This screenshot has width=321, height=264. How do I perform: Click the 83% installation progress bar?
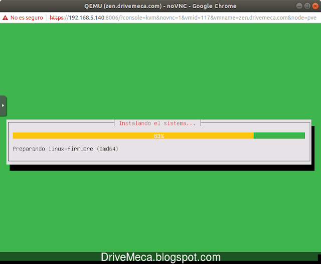click(158, 136)
